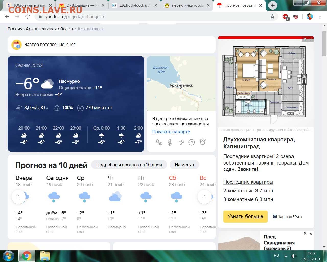Screen dimensions: 327x262
Task: Open Windows Start button
Action: pyautogui.click(x=8, y=256)
